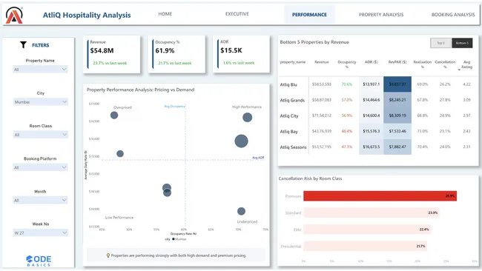Click the Underpriced quadrant bubble
Image resolution: width=482 pixels, height=271 pixels.
click(x=241, y=211)
